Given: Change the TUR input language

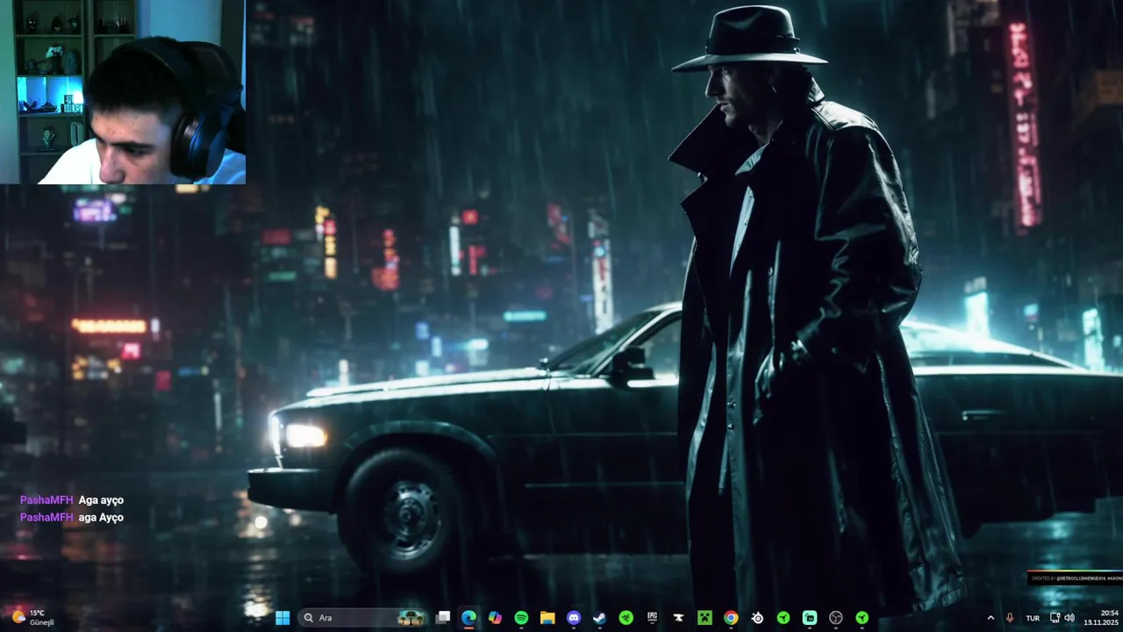Looking at the screenshot, I should pyautogui.click(x=1033, y=618).
